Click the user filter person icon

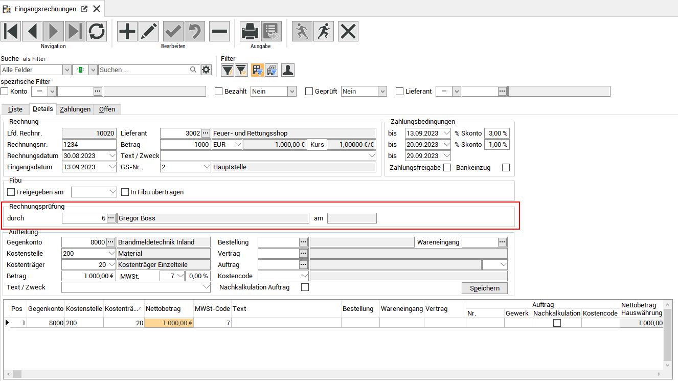[288, 70]
